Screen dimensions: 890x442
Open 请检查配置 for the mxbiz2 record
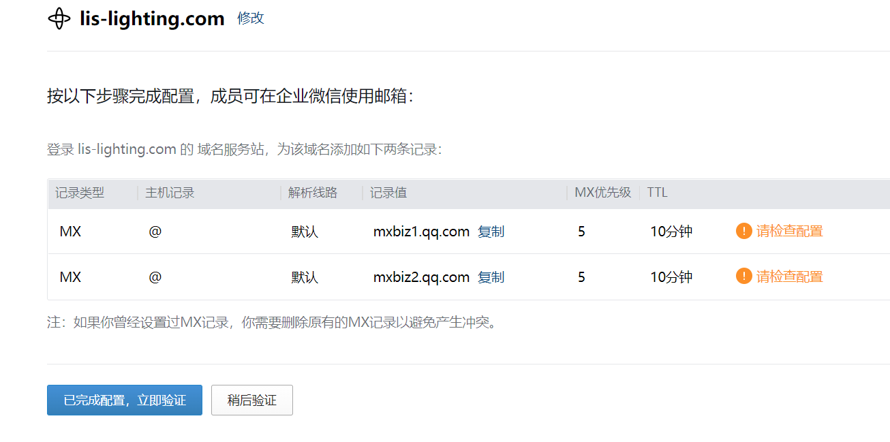[x=789, y=277]
